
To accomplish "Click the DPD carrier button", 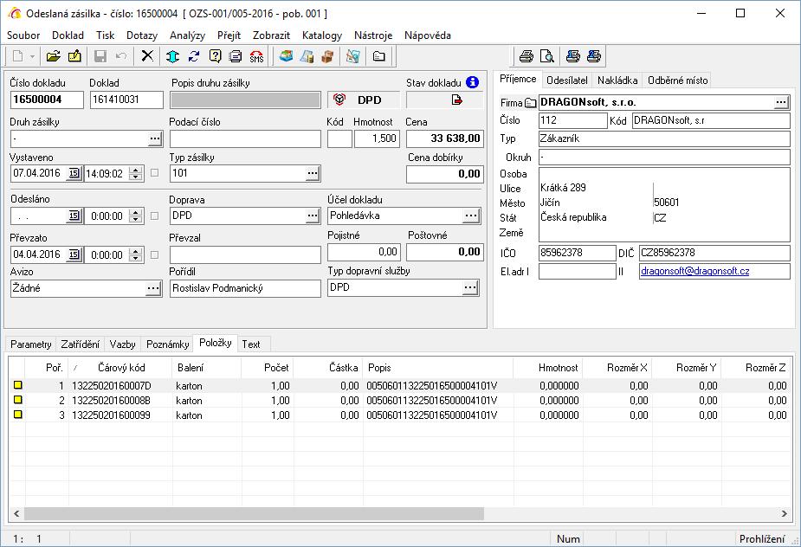I will point(363,100).
